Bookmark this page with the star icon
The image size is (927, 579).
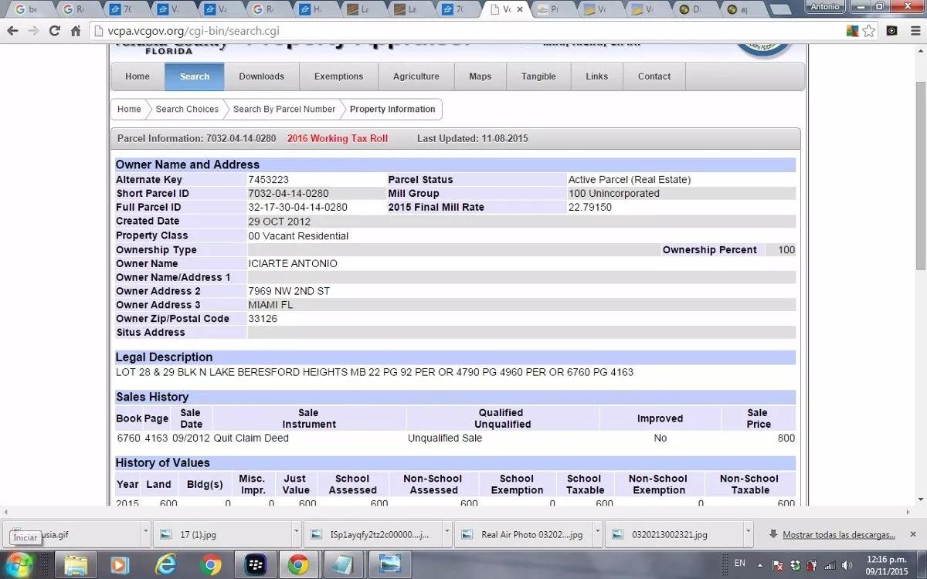click(869, 31)
